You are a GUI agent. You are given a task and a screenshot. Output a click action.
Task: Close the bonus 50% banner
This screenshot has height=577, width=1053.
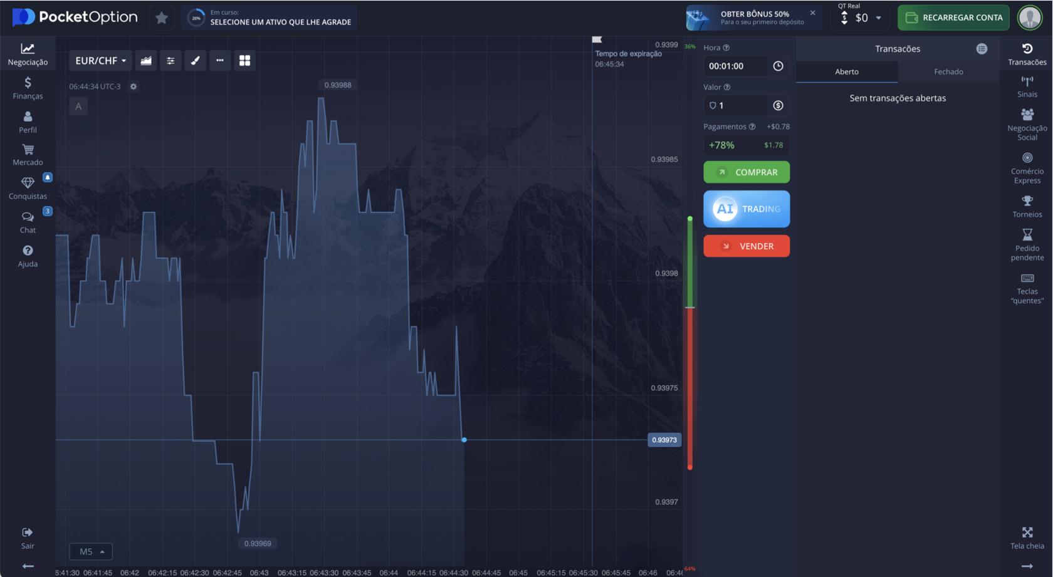[x=813, y=13]
